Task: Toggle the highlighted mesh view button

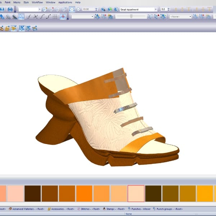Action: (x=22, y=28)
